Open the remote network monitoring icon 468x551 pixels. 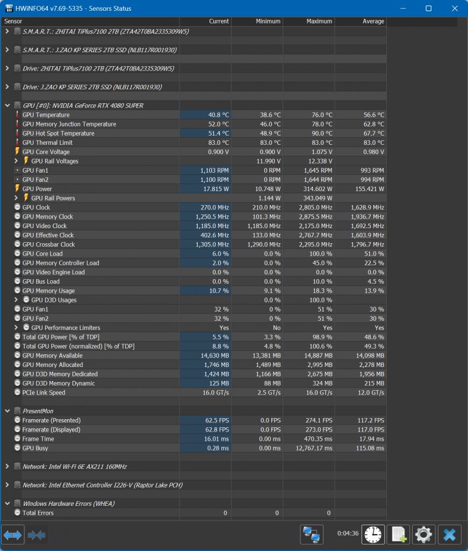(312, 534)
